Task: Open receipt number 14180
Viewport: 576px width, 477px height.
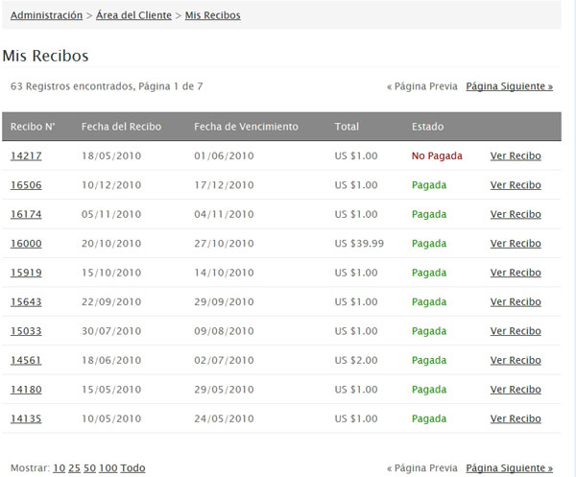Action: [x=26, y=390]
